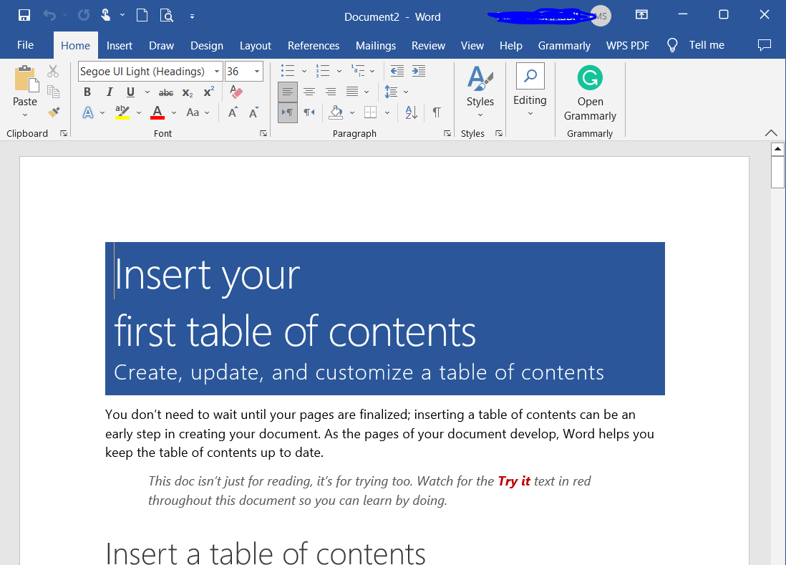Show paragraph marks with the pilcrow icon
This screenshot has height=565, width=786.
pos(437,112)
